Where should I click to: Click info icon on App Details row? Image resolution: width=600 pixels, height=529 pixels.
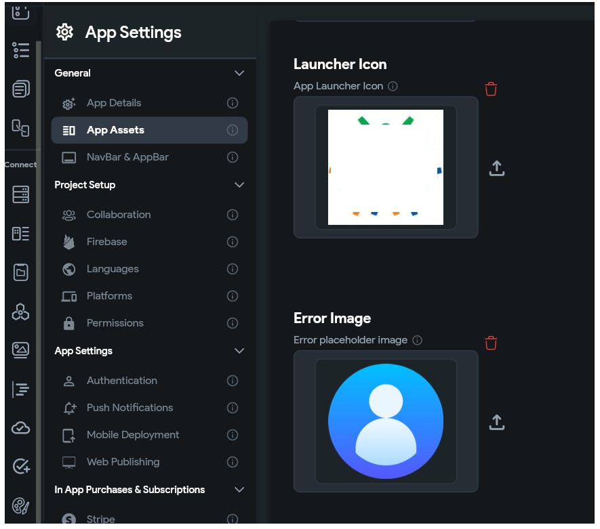pos(233,103)
